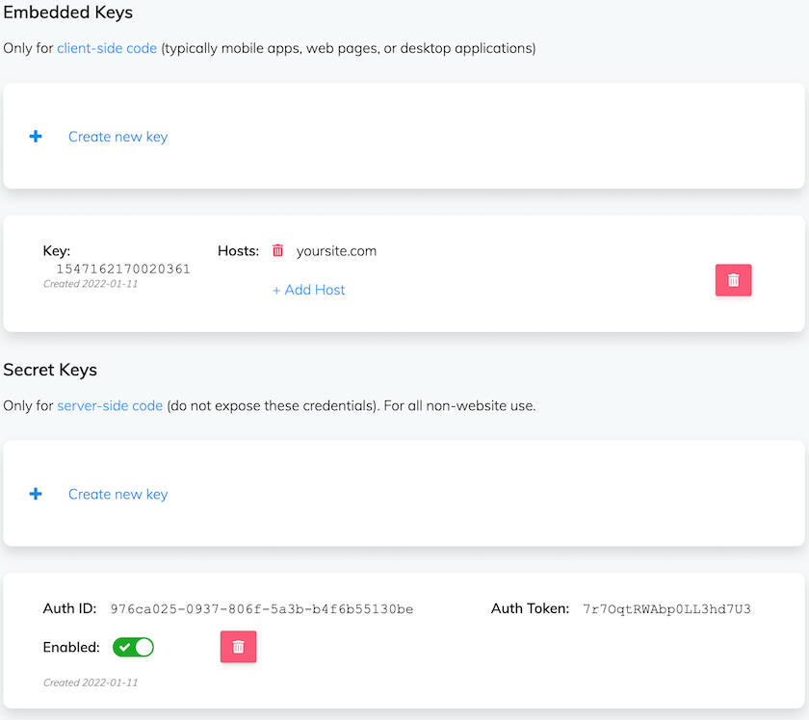The height and width of the screenshot is (720, 809).
Task: Open the server-side code link
Action: (109, 405)
